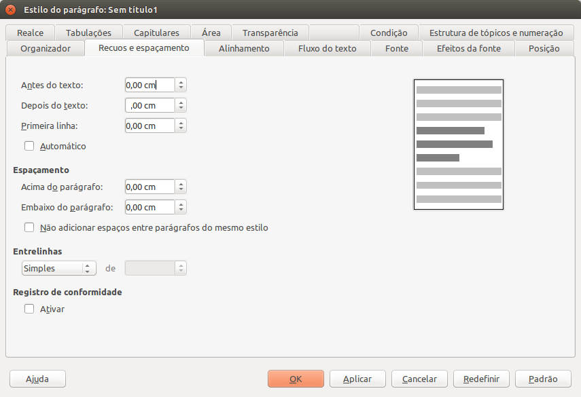The width and height of the screenshot is (581, 397).
Task: Open the Entrelinhas Simples dropdown
Action: pyautogui.click(x=59, y=268)
